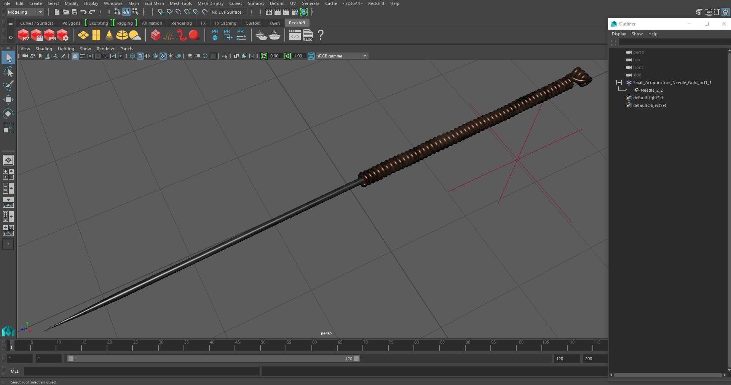Open viewport Renderer panel menu

pos(105,49)
